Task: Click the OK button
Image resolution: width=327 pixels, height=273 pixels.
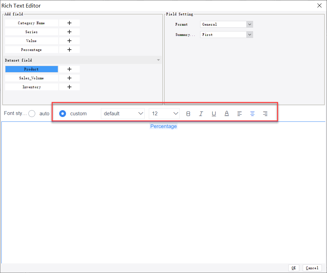Action: 293,268
